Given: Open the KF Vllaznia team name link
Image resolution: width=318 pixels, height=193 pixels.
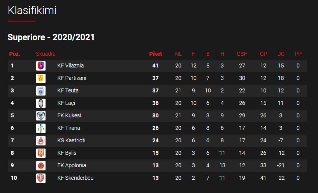Looking at the screenshot, I should coord(70,66).
